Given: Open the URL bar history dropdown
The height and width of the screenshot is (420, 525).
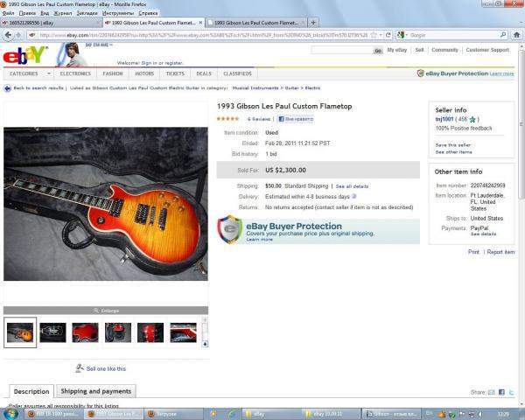Looking at the screenshot, I should click(381, 35).
